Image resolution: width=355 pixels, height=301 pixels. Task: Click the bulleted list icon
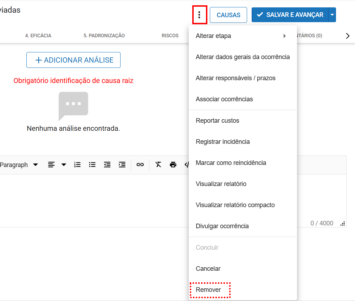tap(92, 165)
